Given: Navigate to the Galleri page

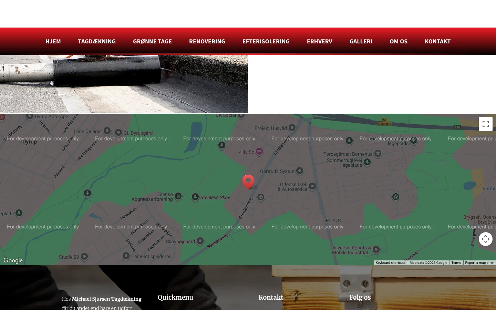Looking at the screenshot, I should (361, 41).
